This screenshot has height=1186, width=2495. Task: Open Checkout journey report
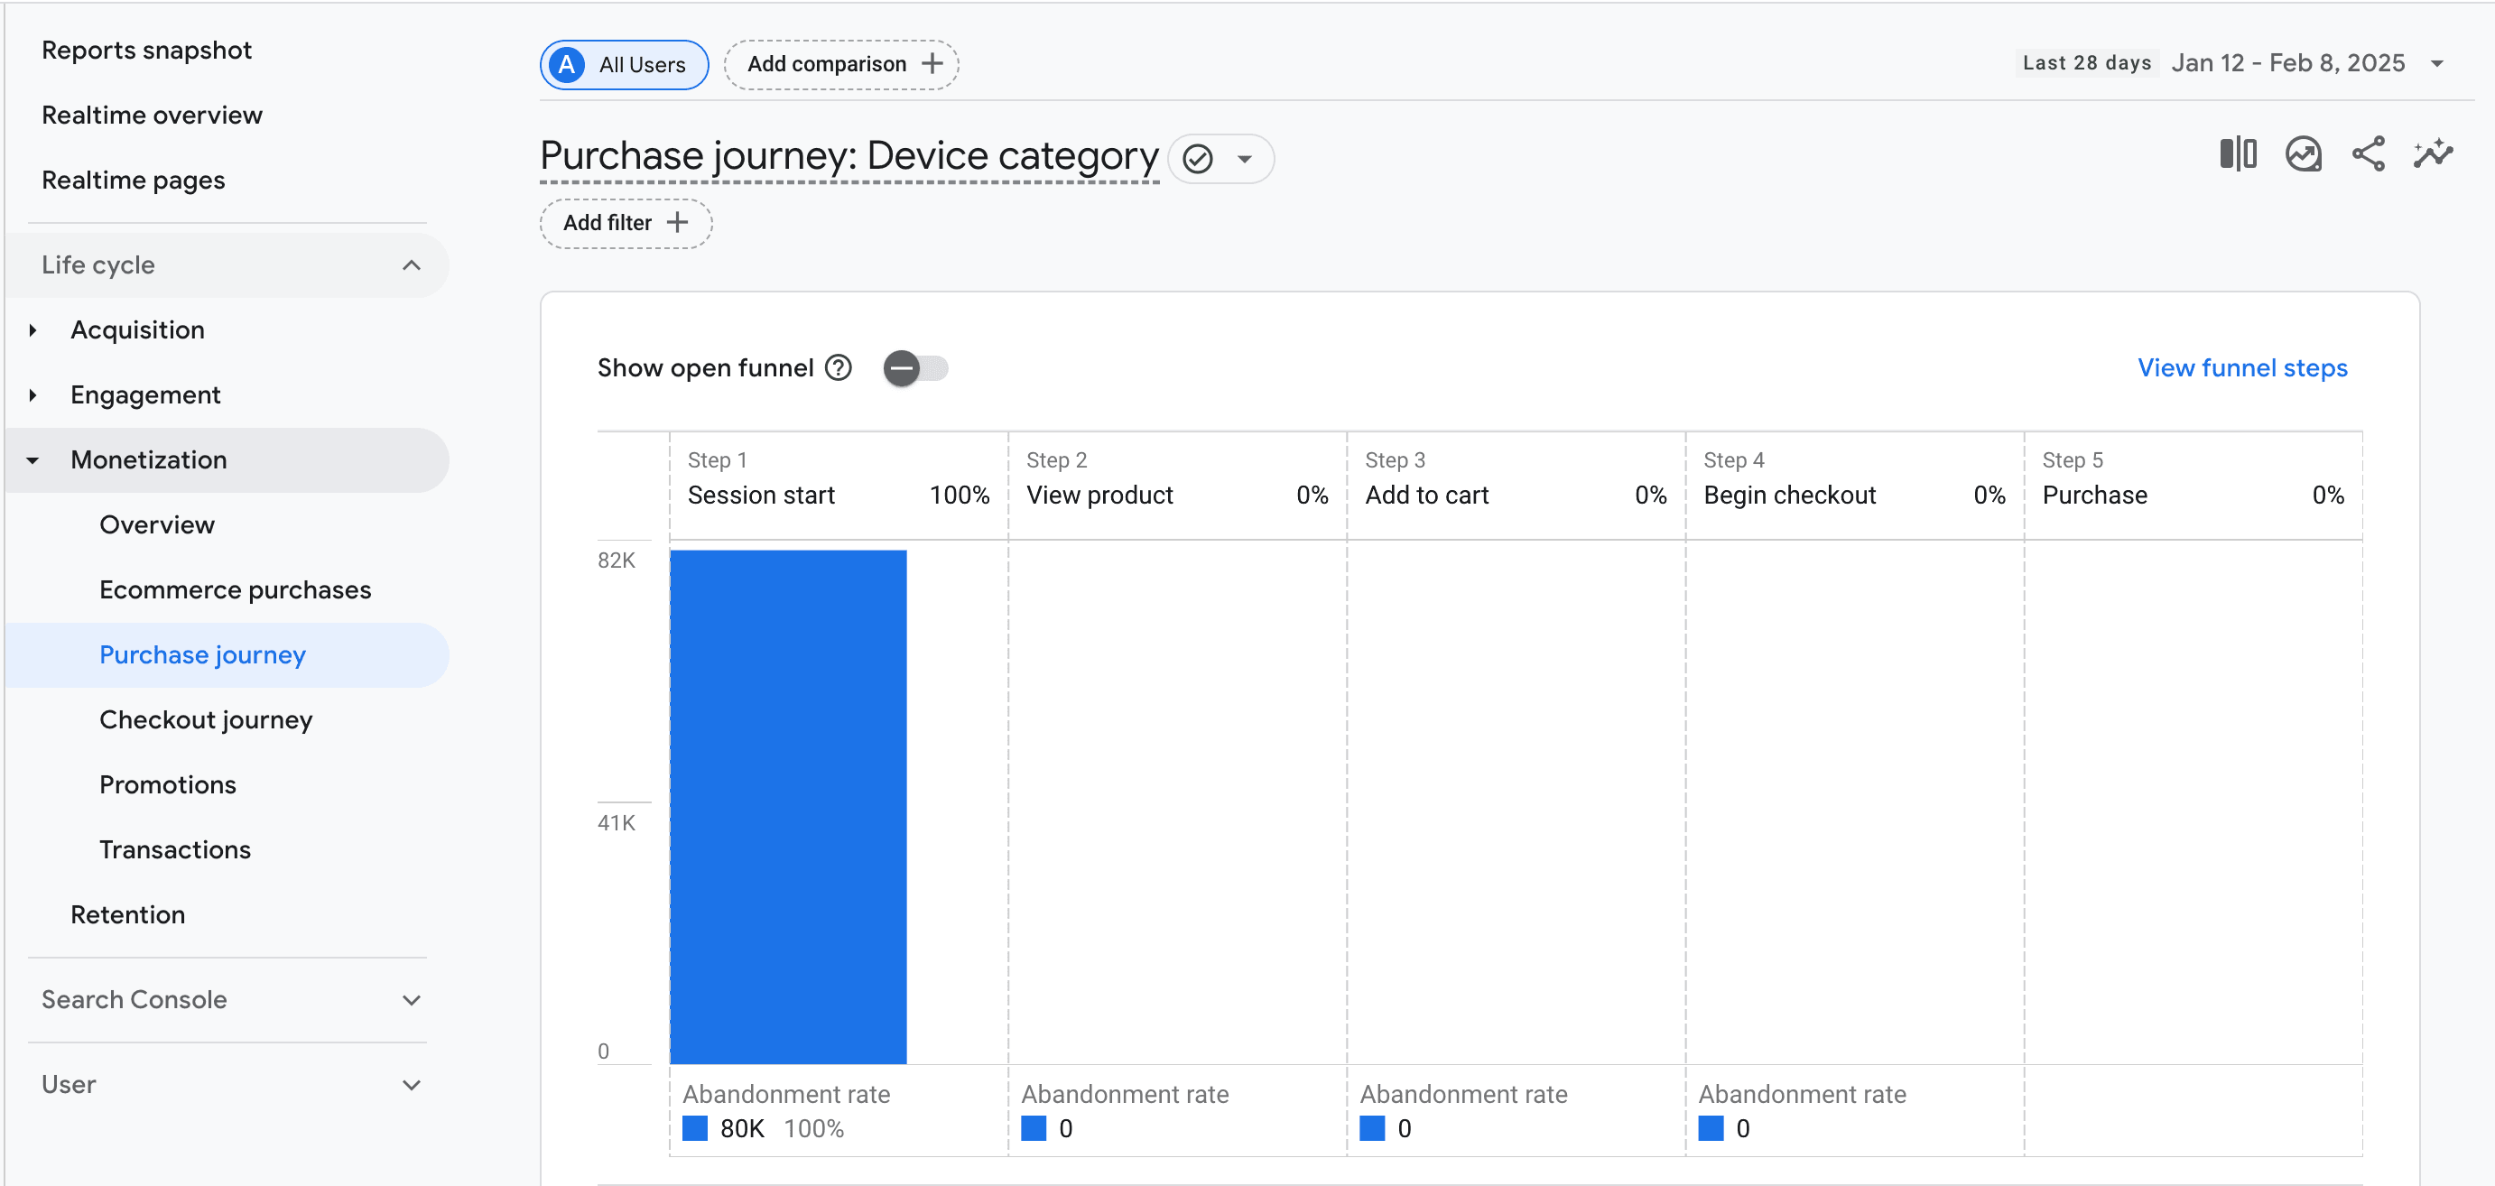point(205,719)
